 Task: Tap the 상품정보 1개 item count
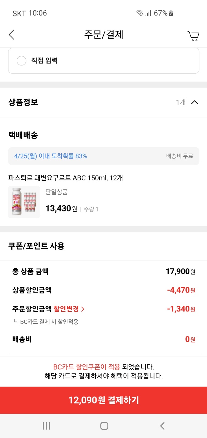pos(181,102)
